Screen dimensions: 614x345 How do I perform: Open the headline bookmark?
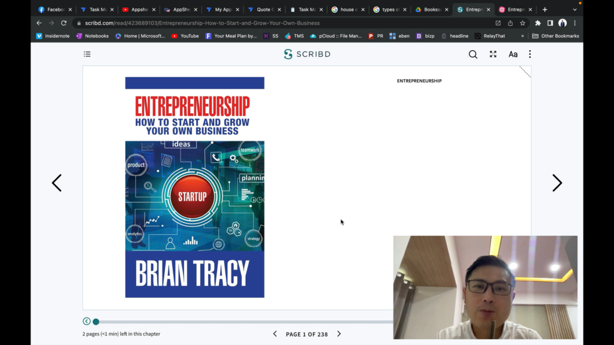pyautogui.click(x=455, y=36)
